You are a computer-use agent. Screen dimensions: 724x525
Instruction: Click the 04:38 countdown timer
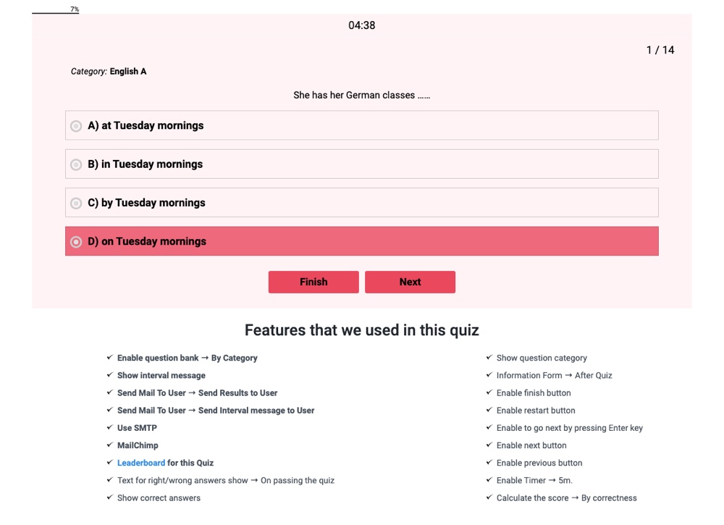(x=362, y=25)
